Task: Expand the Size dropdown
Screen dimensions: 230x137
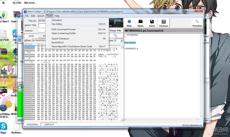Action: (x=122, y=41)
